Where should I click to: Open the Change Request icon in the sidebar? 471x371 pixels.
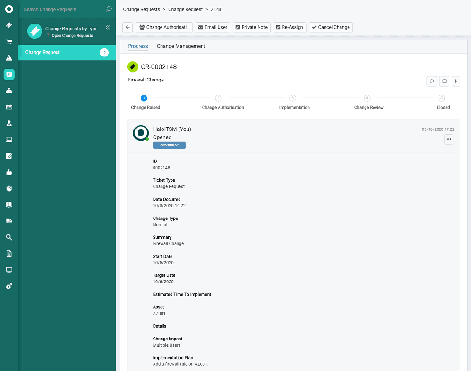8,74
